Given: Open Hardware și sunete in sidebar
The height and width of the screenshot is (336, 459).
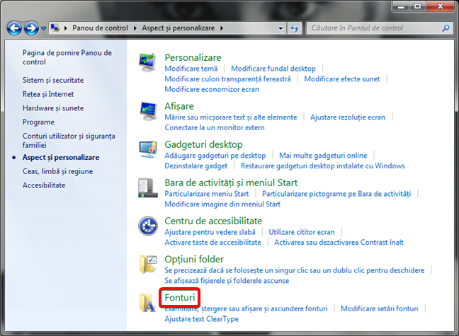Looking at the screenshot, I should click(53, 108).
